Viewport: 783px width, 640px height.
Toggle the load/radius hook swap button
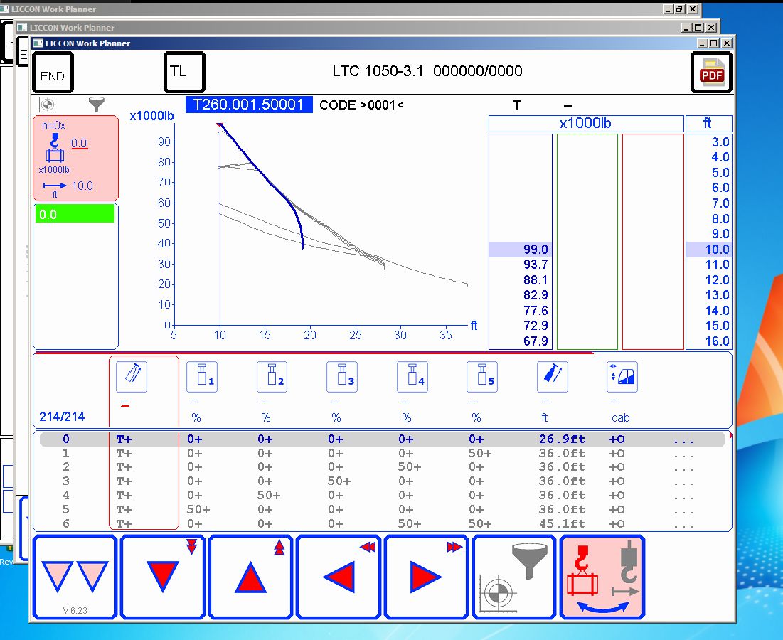602,576
